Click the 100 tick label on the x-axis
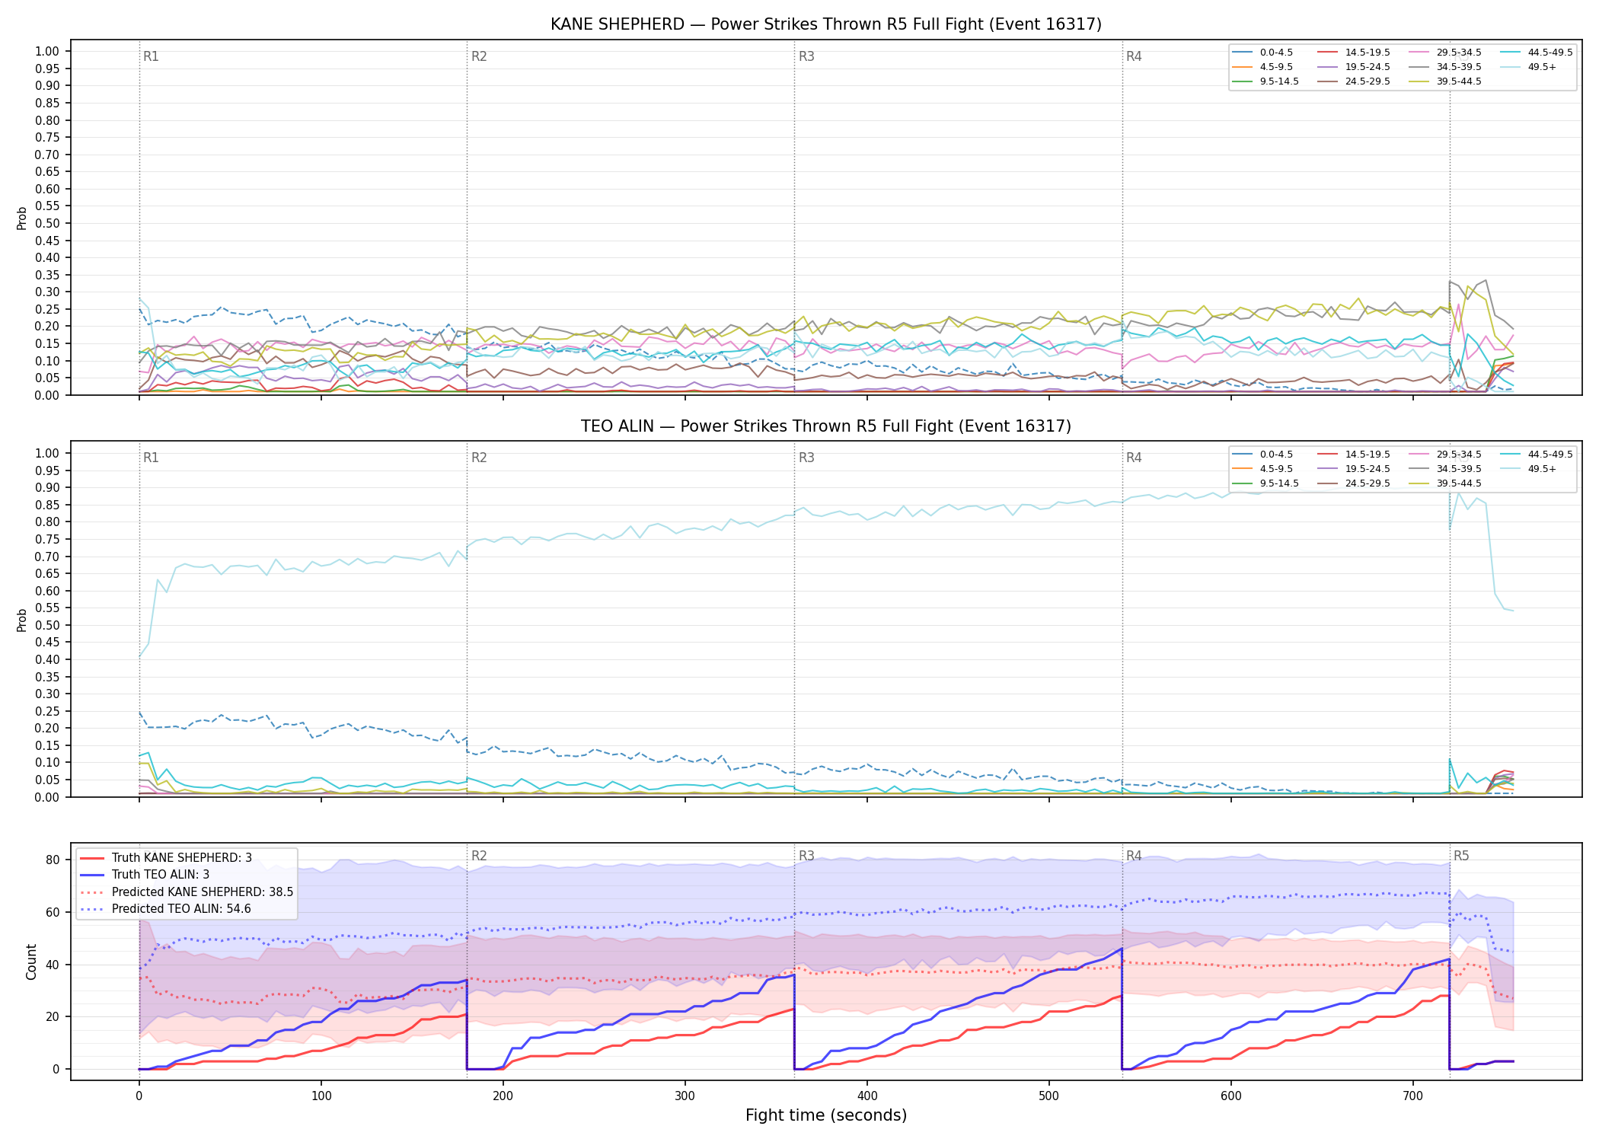 (x=321, y=1096)
